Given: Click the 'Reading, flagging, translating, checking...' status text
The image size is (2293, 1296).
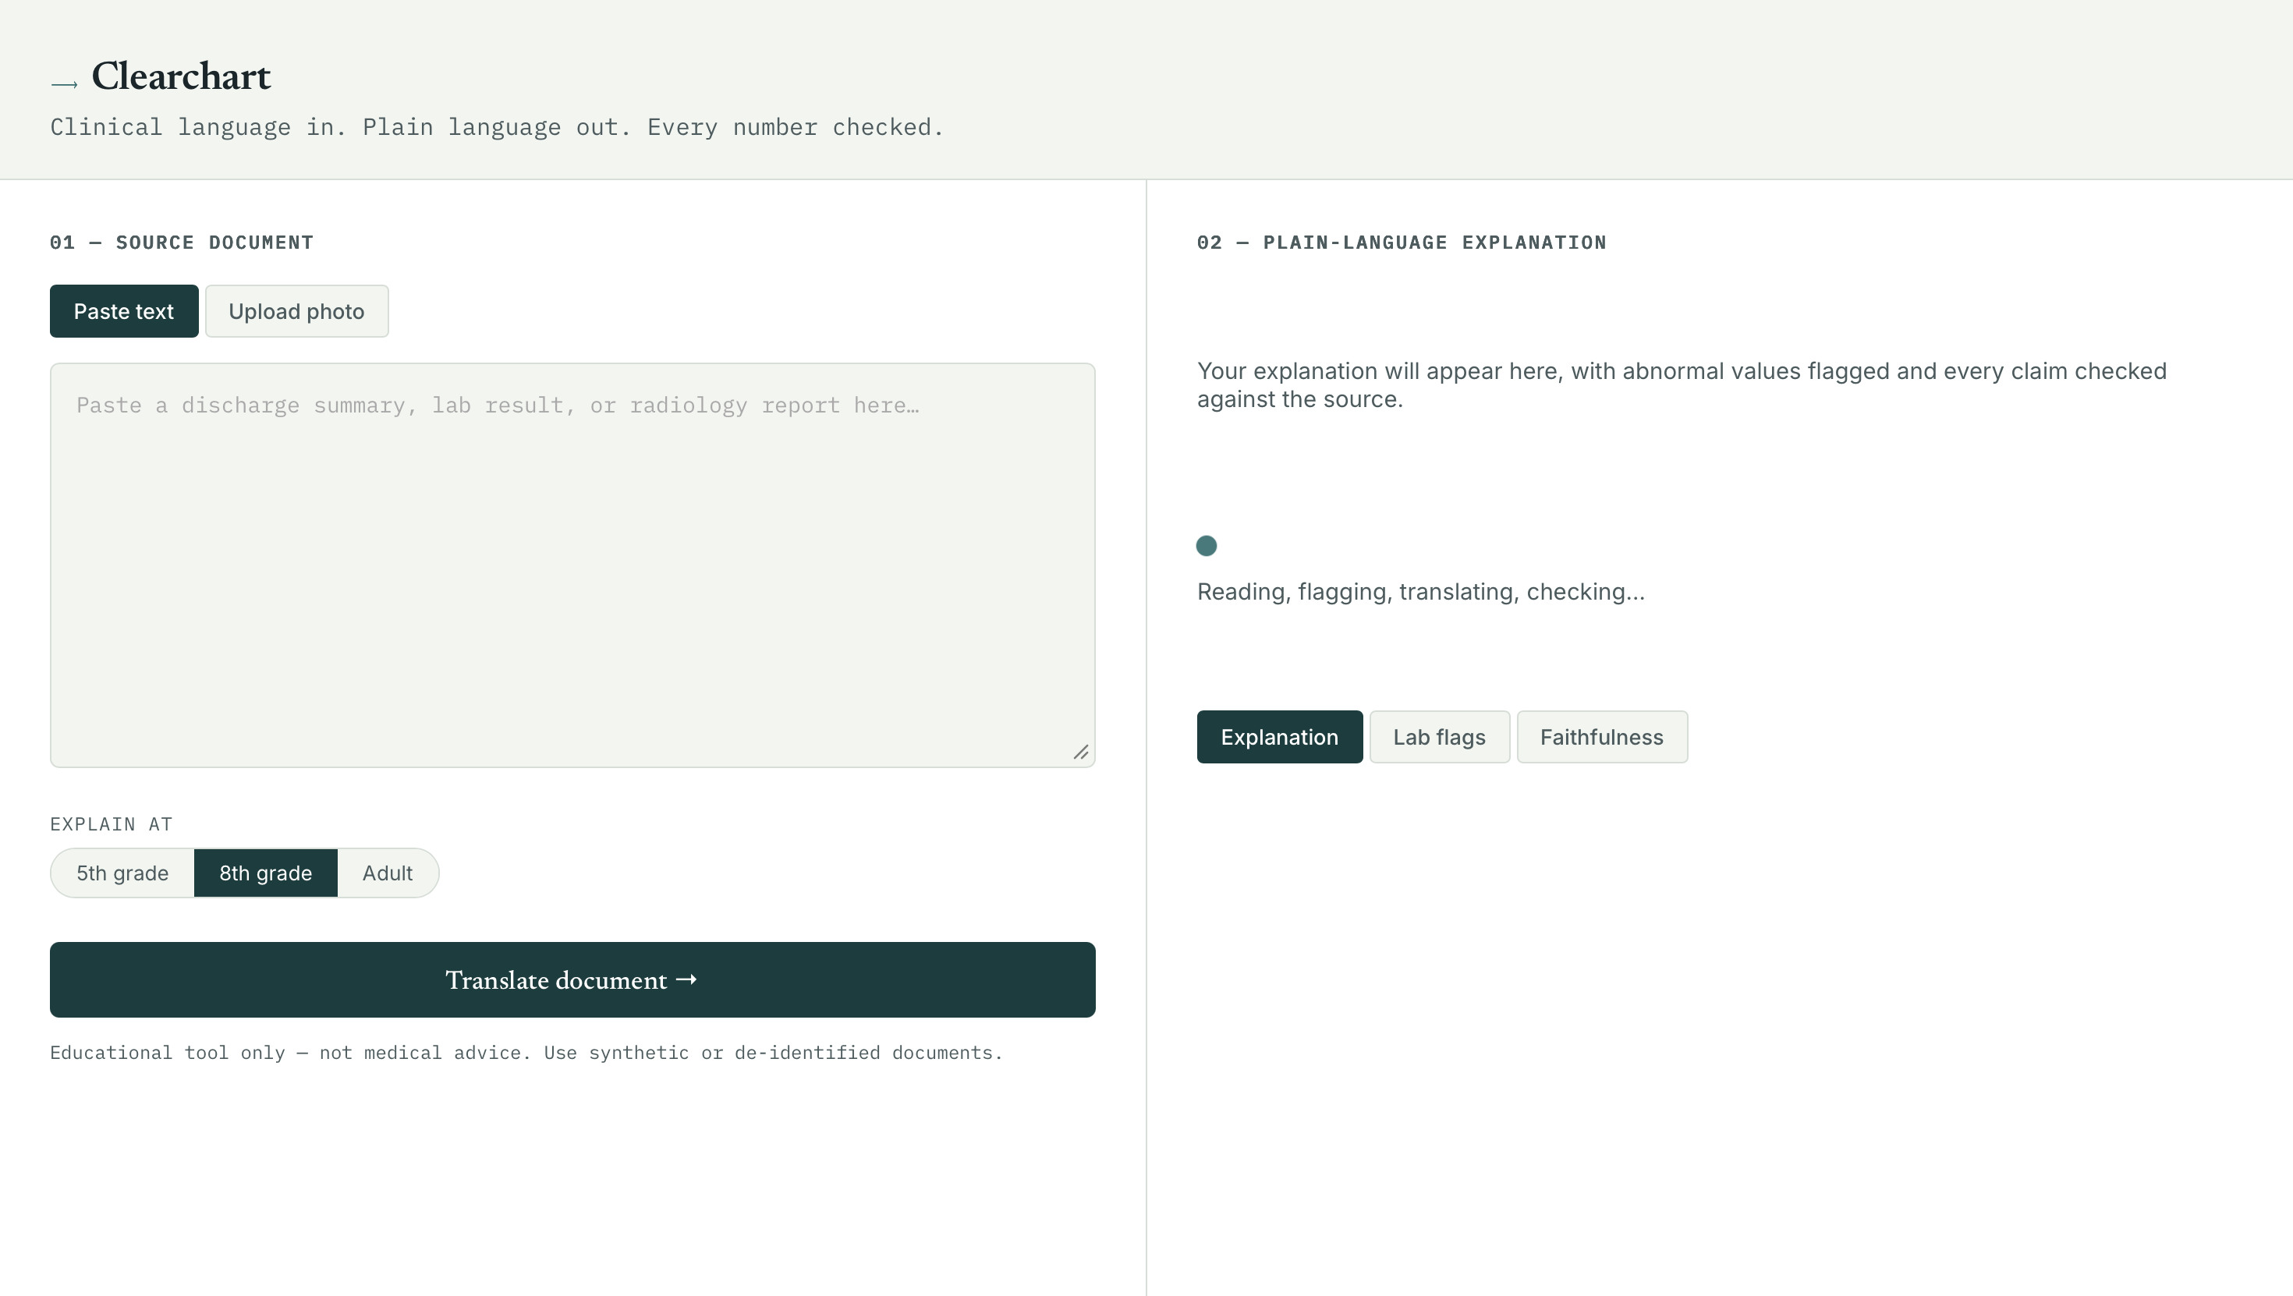Looking at the screenshot, I should [x=1421, y=592].
